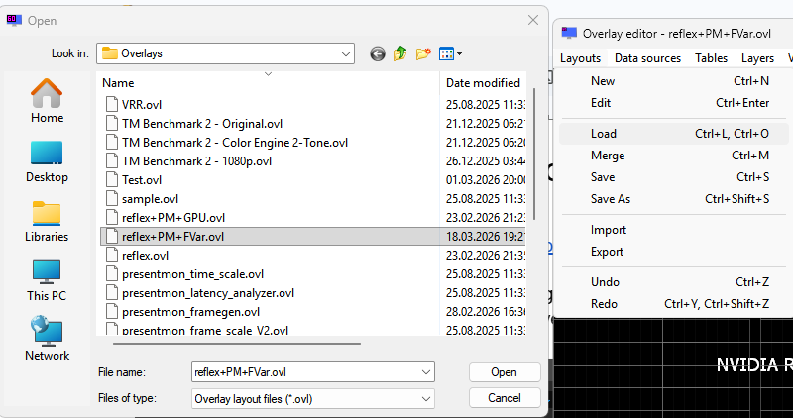793x418 pixels.
Task: Select TM Benchmark 2 - Color Engine 2-Tone.ovl
Action: [235, 142]
